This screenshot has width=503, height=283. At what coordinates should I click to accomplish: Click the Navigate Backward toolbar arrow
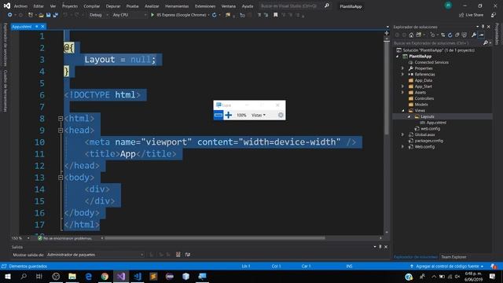[x=9, y=15]
